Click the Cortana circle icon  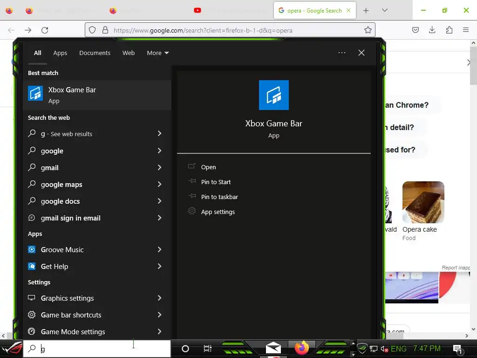point(185,349)
